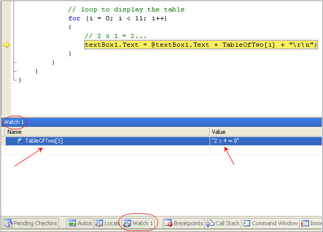The width and height of the screenshot is (323, 232).
Task: Click the Watch 1 panel title bar
Action: 161,122
